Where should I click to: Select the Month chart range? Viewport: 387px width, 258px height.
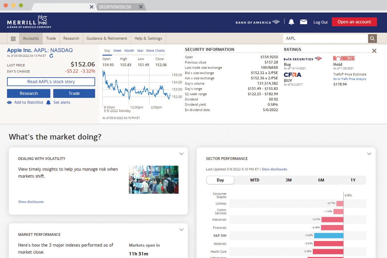point(129,51)
